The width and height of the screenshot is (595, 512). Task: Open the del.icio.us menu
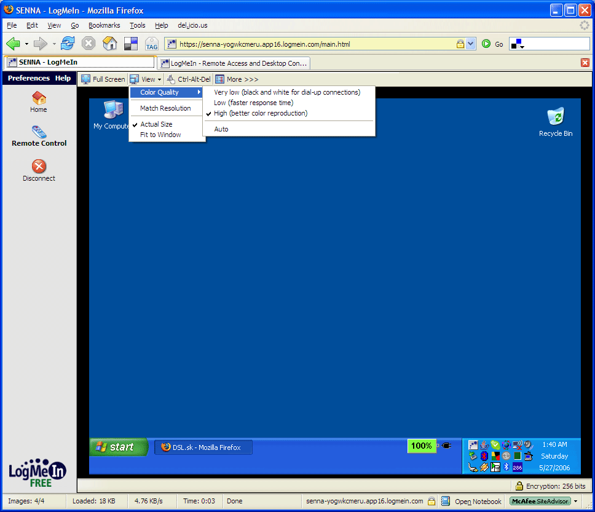click(192, 25)
